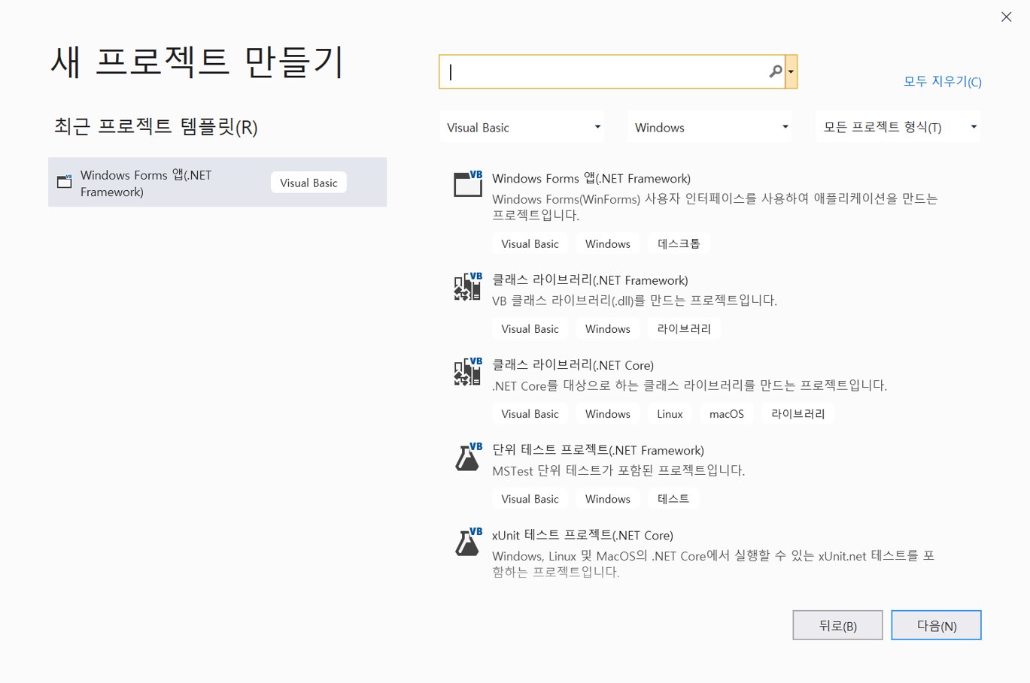Screen dimensions: 1030x683
Task: Click the 뒤로 back button
Action: pos(837,625)
